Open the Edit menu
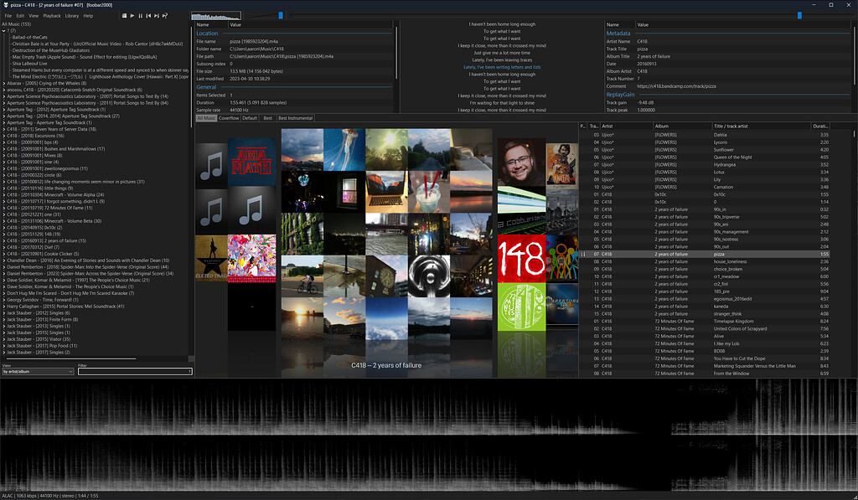The width and height of the screenshot is (858, 500). pos(20,16)
